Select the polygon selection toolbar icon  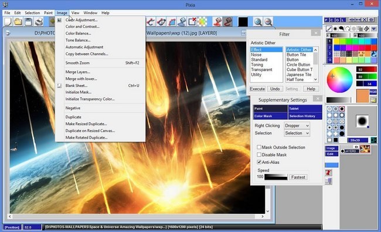click(172, 22)
